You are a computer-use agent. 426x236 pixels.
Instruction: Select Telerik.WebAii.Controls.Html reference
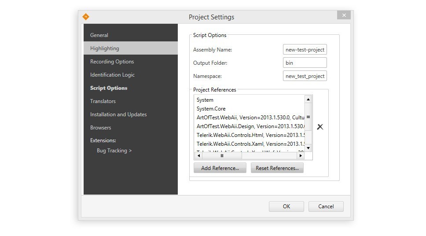pos(250,135)
